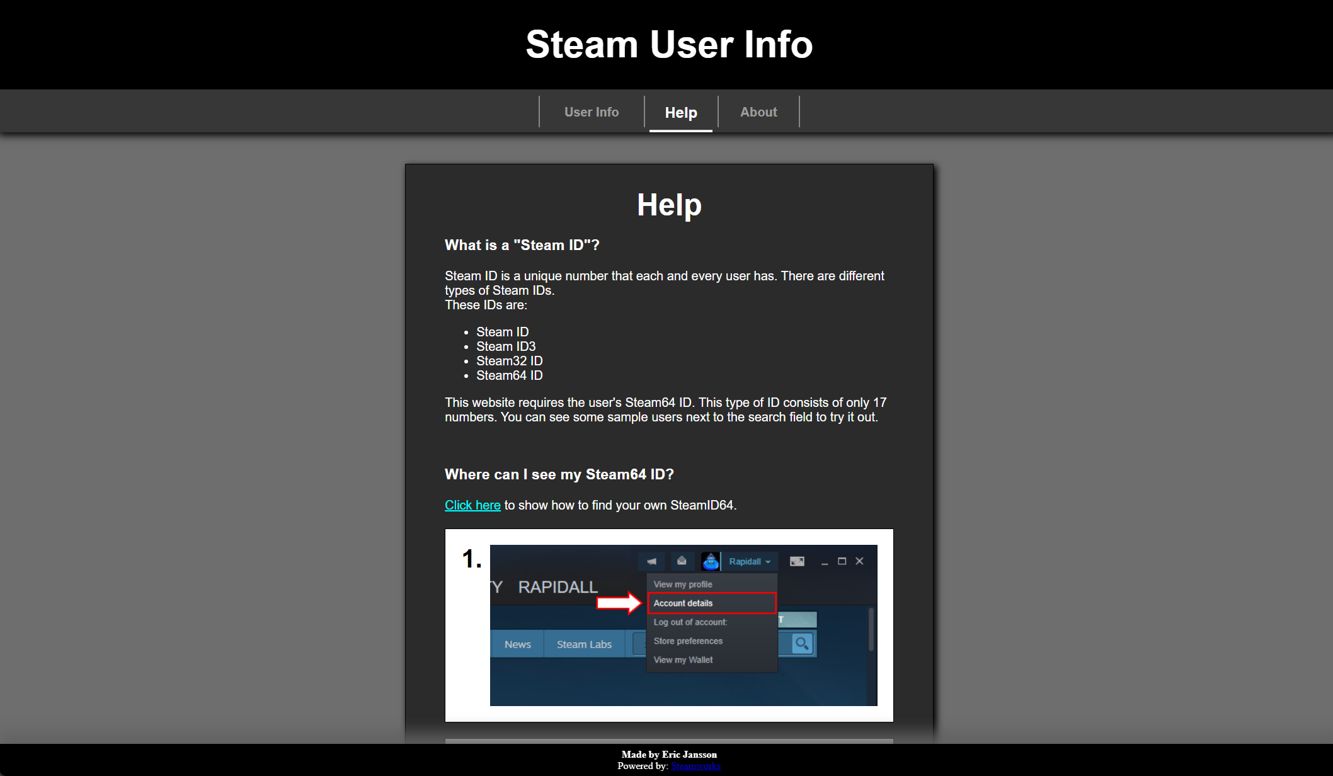Click the 'These IDs are:' text line
The image size is (1333, 776).
click(x=486, y=305)
